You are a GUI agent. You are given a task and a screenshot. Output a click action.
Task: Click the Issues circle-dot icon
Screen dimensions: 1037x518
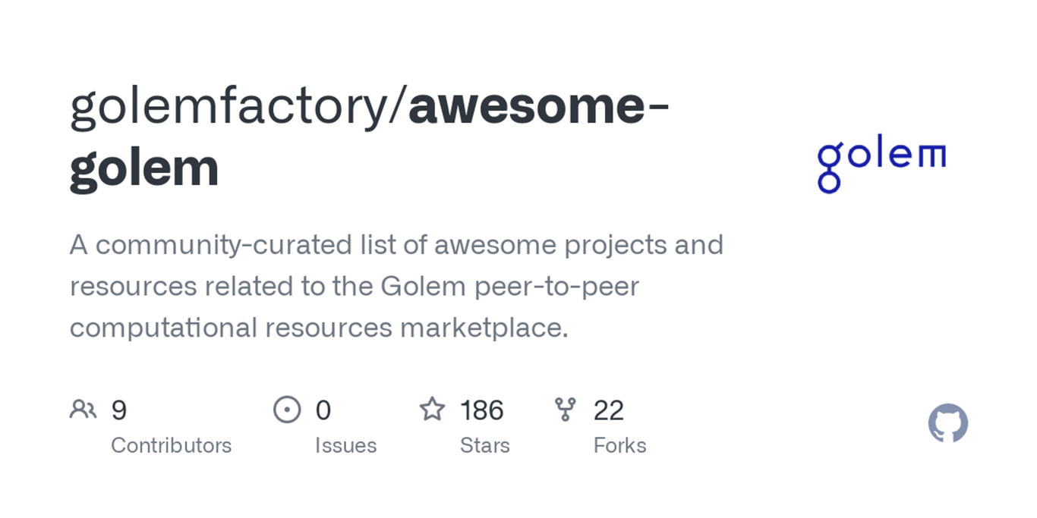pyautogui.click(x=287, y=410)
